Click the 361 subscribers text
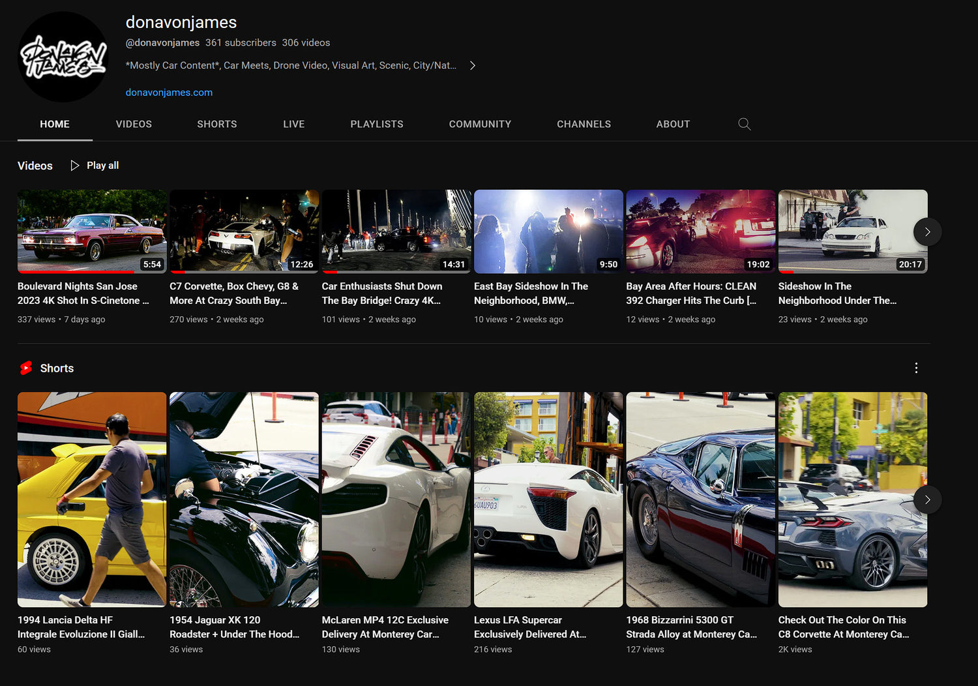 coord(241,42)
